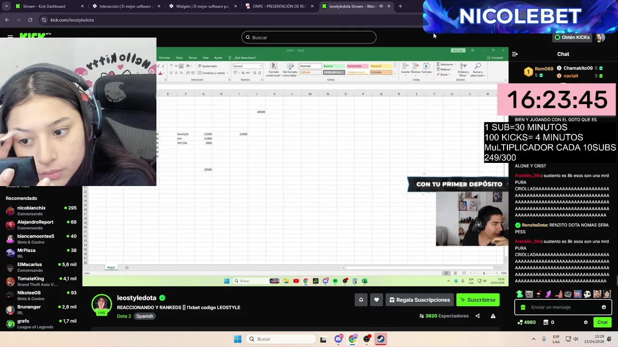618x347 pixels.
Task: Open chat settings gear icon
Action: [586, 322]
